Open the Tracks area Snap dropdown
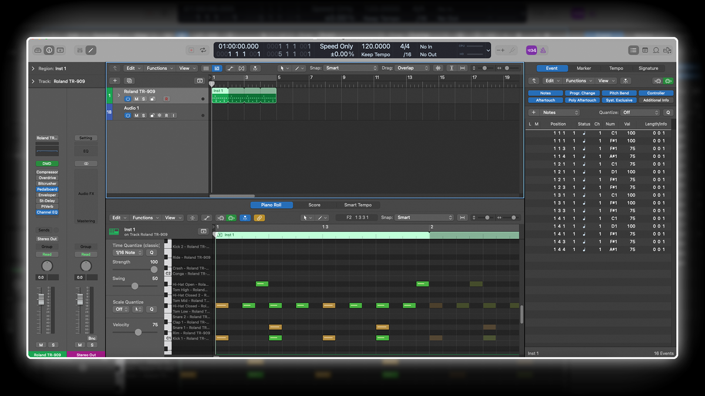This screenshot has height=396, width=705. click(x=351, y=68)
